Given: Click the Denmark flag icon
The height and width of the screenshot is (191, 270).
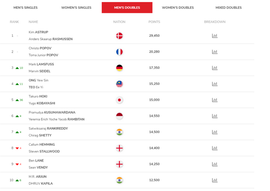Looking at the screenshot, I should coord(119,36).
